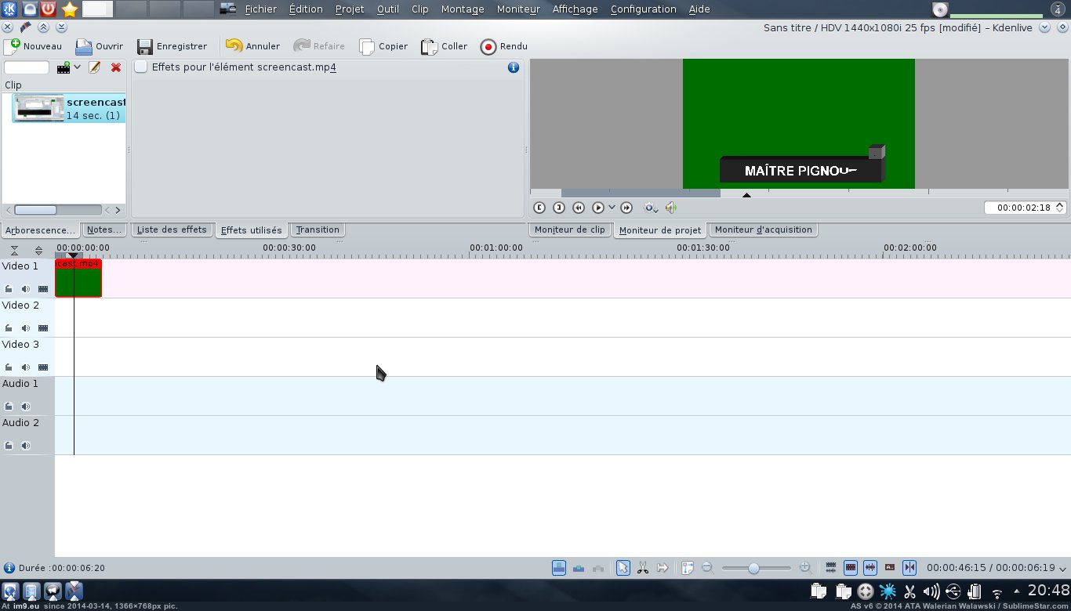Open the timecode format dropdown in status bar
The height and width of the screenshot is (611, 1071).
pyautogui.click(x=1062, y=569)
